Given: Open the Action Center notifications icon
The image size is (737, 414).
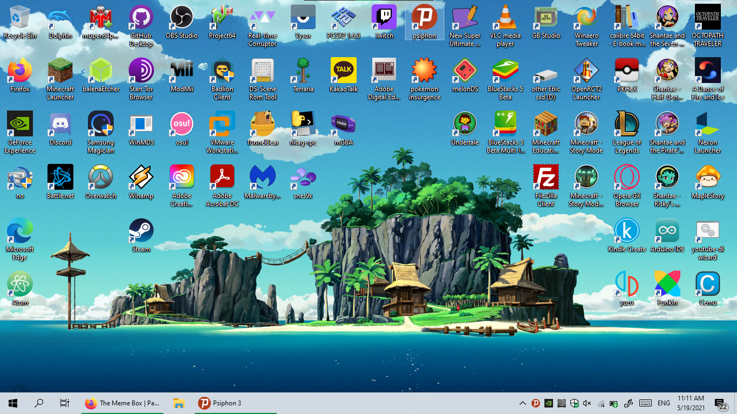Looking at the screenshot, I should pos(721,404).
